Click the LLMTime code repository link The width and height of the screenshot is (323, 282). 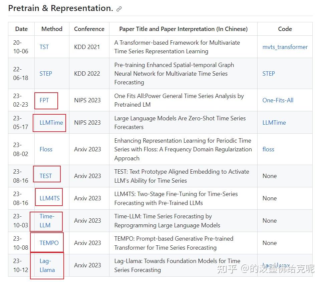pos(274,123)
